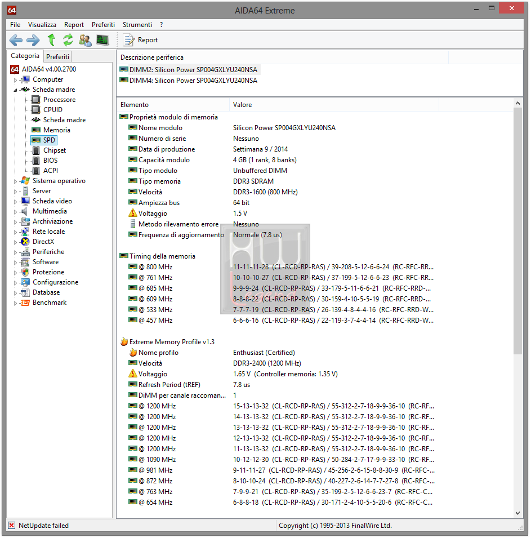This screenshot has width=531, height=538.
Task: Click the Multimedia speaker icon
Action: (x=24, y=211)
